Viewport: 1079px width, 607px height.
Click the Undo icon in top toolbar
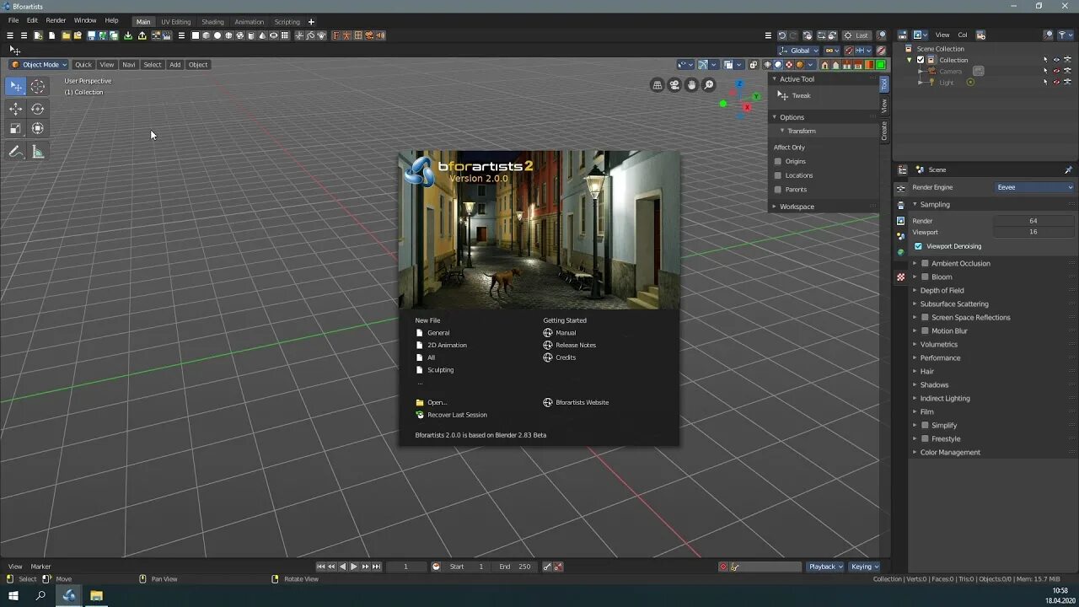point(781,35)
